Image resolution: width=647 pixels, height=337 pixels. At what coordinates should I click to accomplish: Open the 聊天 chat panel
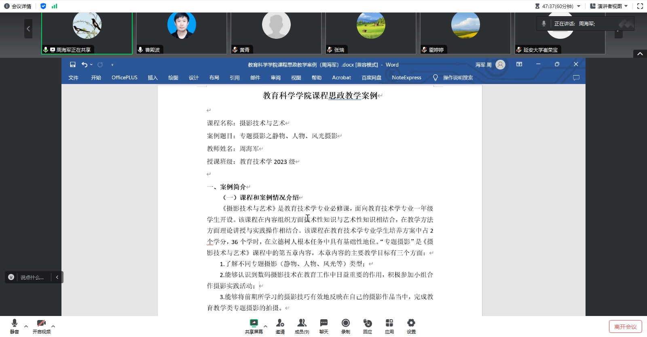click(x=324, y=326)
